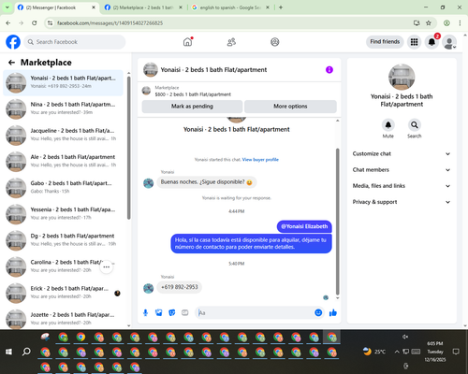Expand Media, files and links section

(x=402, y=186)
